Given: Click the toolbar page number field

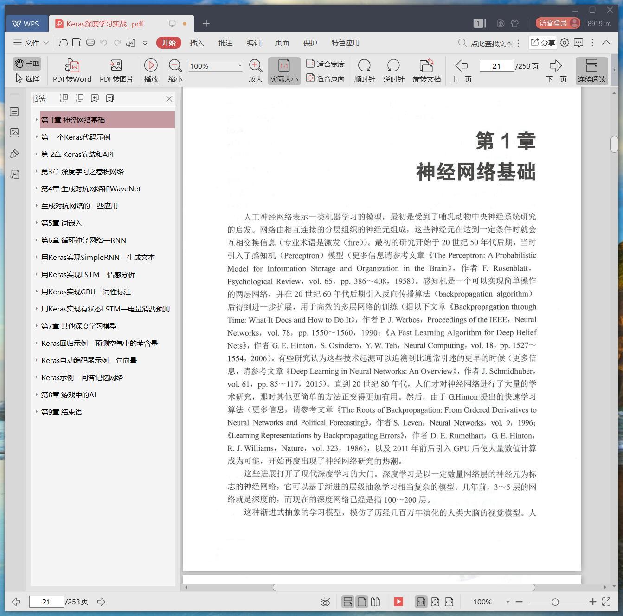Looking at the screenshot, I should (497, 66).
